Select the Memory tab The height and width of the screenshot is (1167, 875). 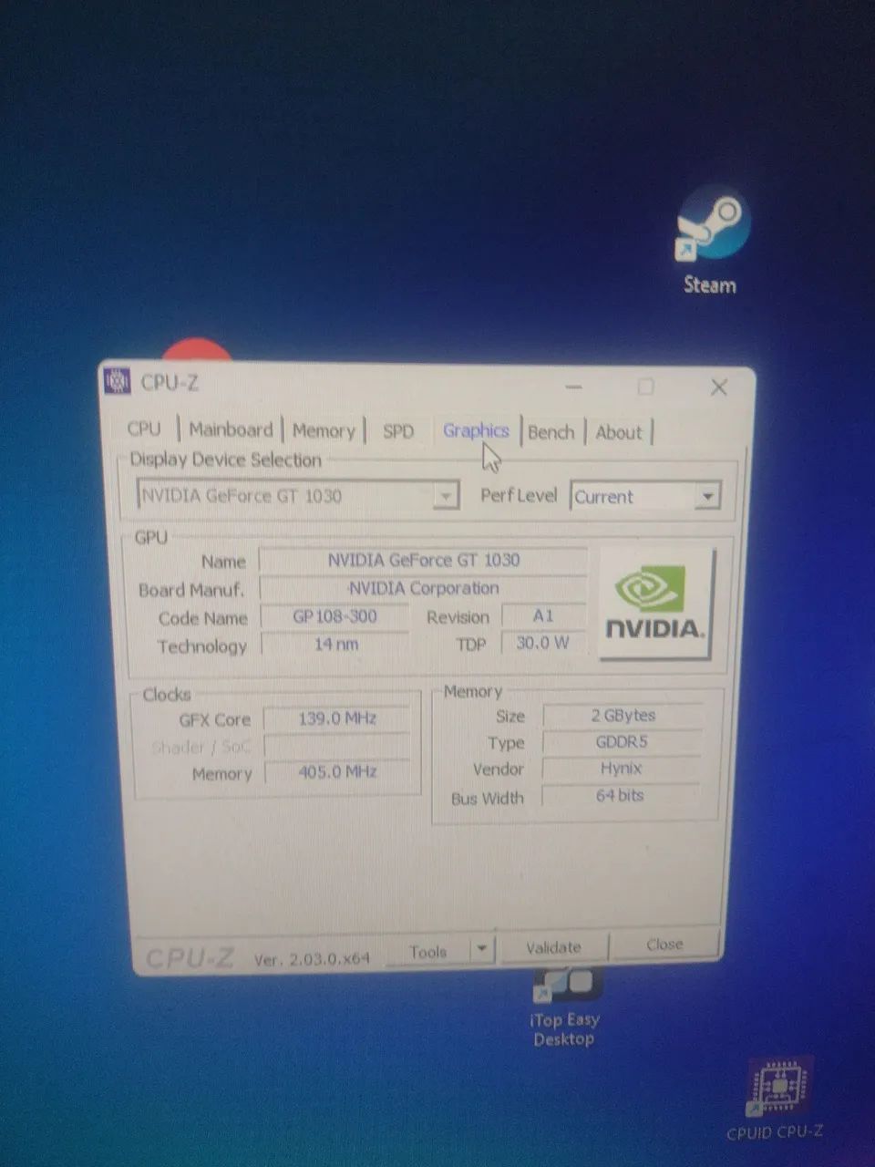(x=324, y=430)
